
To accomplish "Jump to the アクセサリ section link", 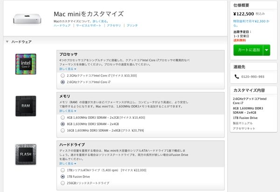I will click(114, 26).
